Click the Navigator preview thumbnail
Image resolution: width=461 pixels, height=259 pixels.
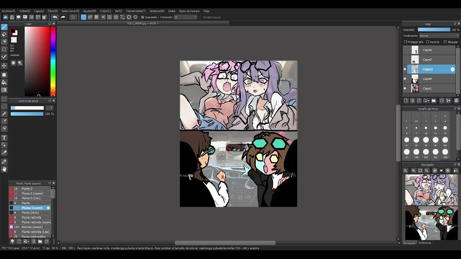[x=431, y=207]
